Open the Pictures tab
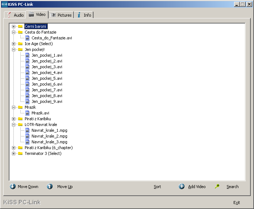 coord(61,15)
